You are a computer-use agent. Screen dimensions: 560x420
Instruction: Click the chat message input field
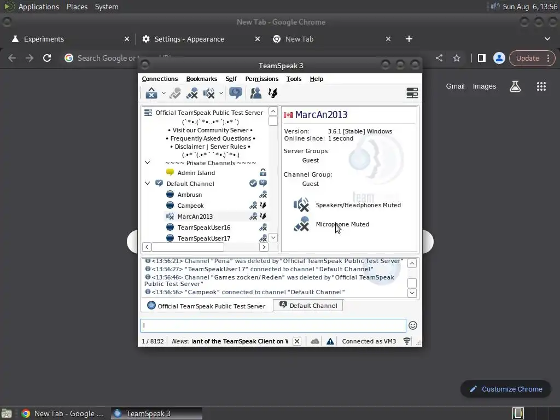coord(273,325)
